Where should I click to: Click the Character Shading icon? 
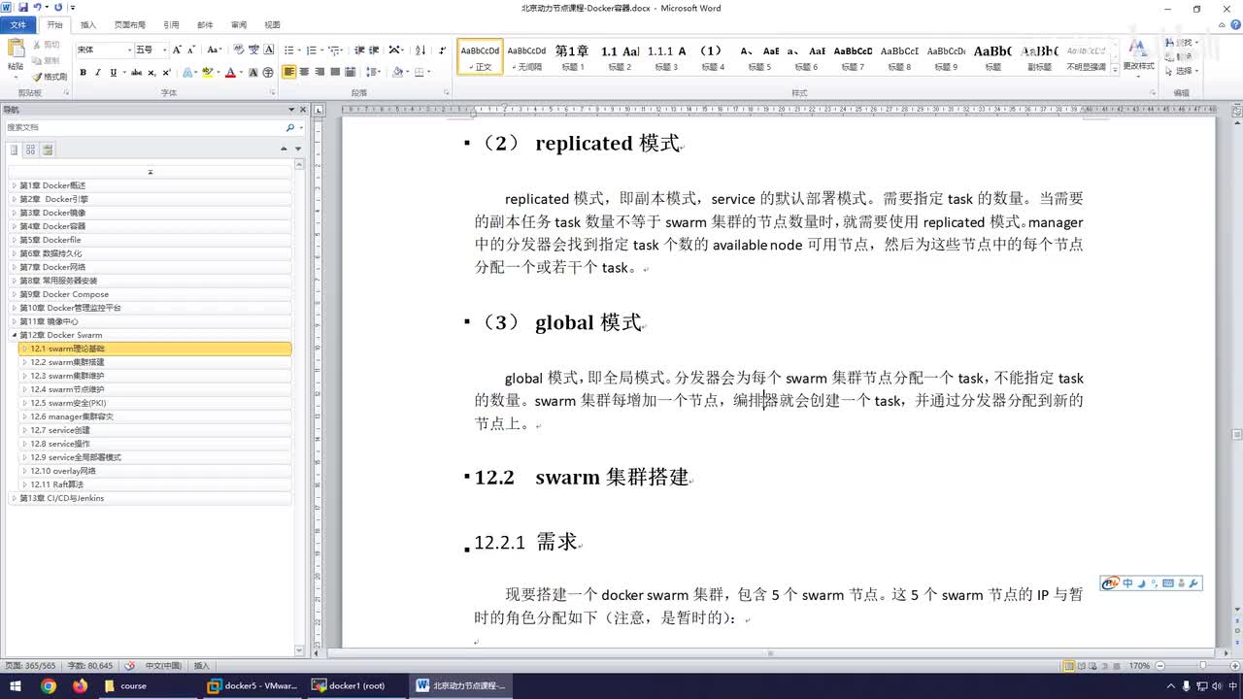(253, 72)
